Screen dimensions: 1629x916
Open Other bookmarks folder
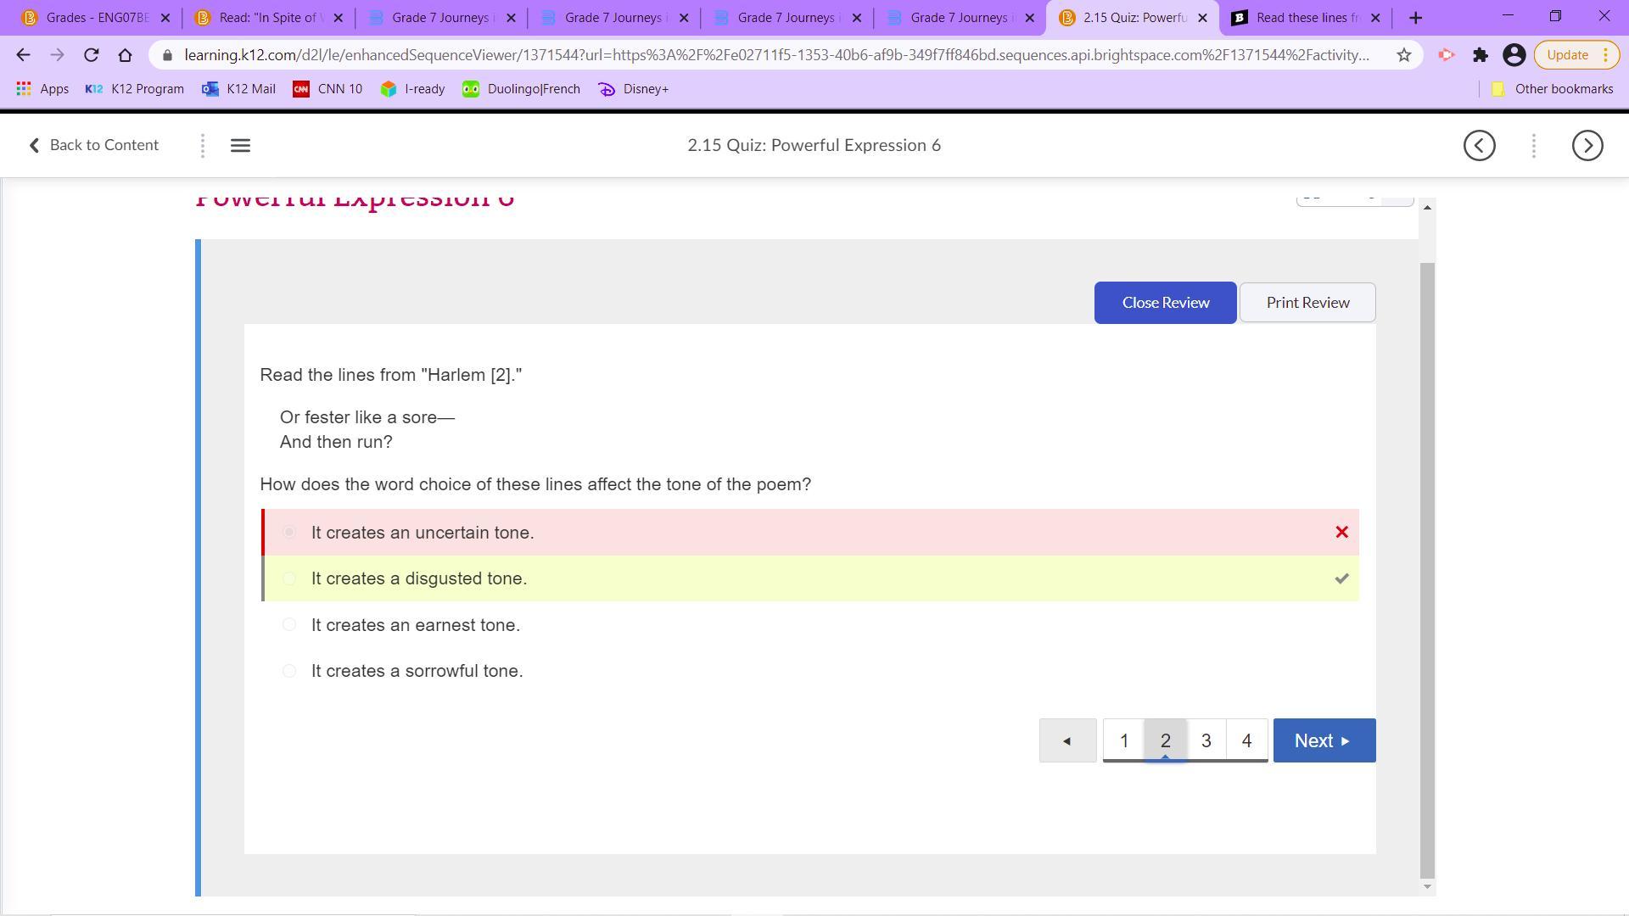point(1552,89)
